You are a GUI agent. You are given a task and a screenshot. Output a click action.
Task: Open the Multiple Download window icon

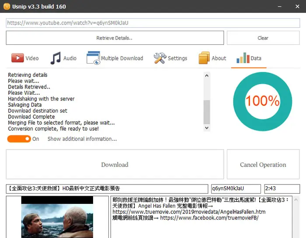(x=93, y=58)
